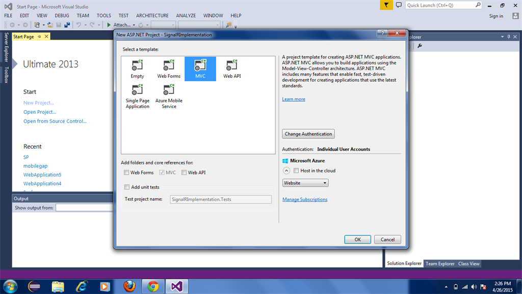Click the Test project name field
Image resolution: width=522 pixels, height=294 pixels.
point(221,199)
